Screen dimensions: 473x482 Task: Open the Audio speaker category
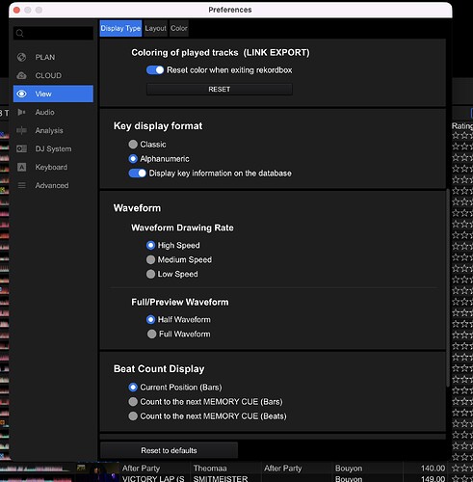[x=53, y=112]
